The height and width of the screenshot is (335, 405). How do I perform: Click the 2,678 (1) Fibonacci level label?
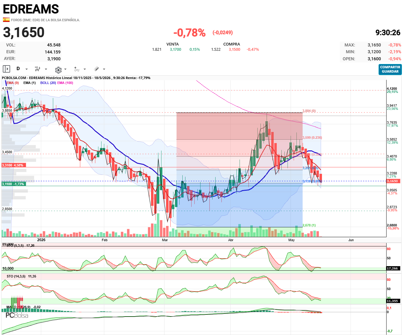point(309,225)
